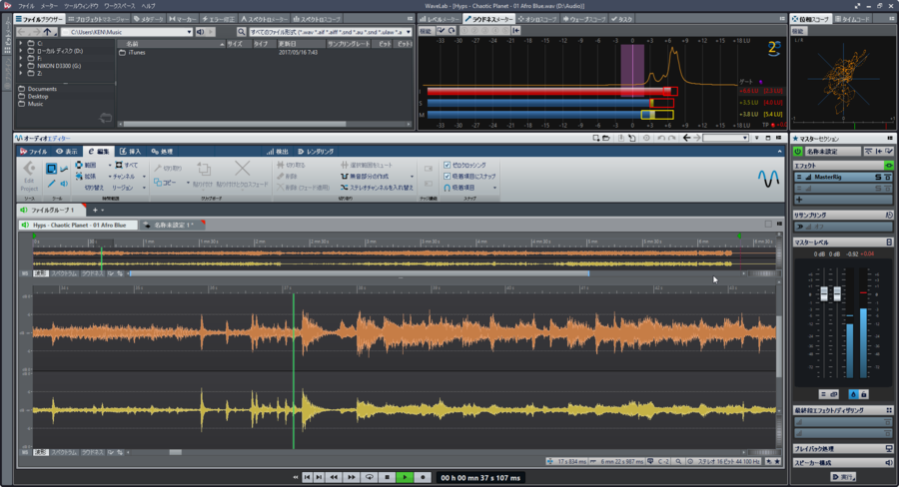The width and height of the screenshot is (899, 487).
Task: Start playback with the green play button
Action: coord(405,477)
